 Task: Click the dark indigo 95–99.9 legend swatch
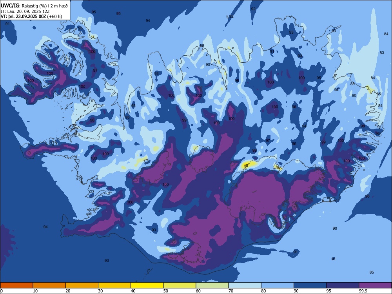343,285
